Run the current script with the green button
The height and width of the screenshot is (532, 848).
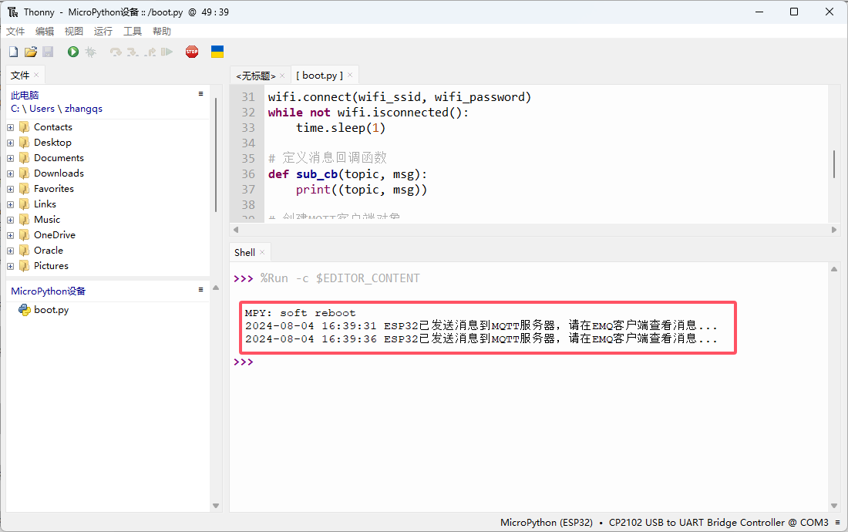click(73, 52)
